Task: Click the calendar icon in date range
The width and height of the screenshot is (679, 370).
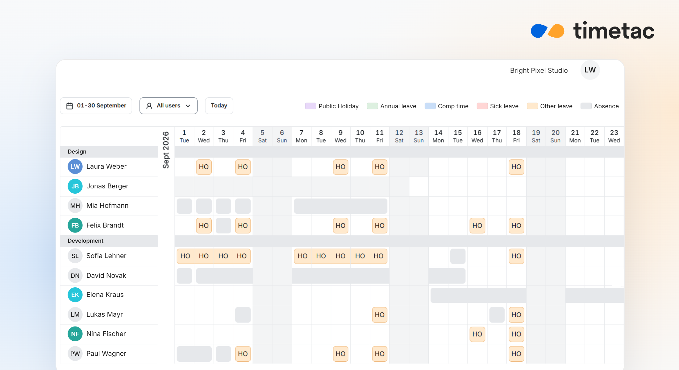Action: 70,106
